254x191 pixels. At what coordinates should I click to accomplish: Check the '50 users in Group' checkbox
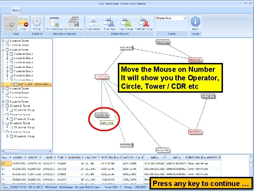(x=11, y=137)
